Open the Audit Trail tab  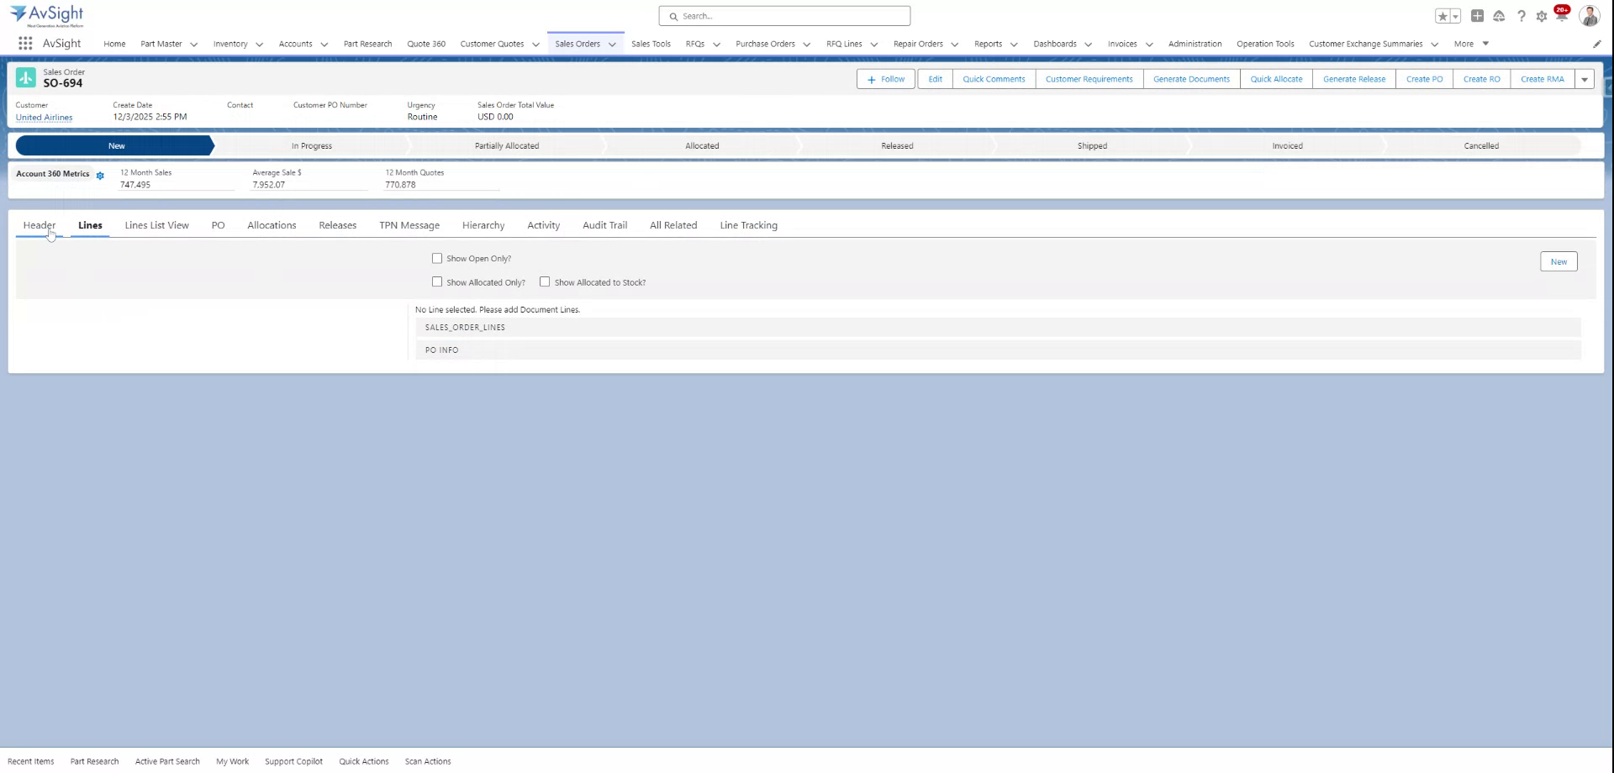(604, 225)
